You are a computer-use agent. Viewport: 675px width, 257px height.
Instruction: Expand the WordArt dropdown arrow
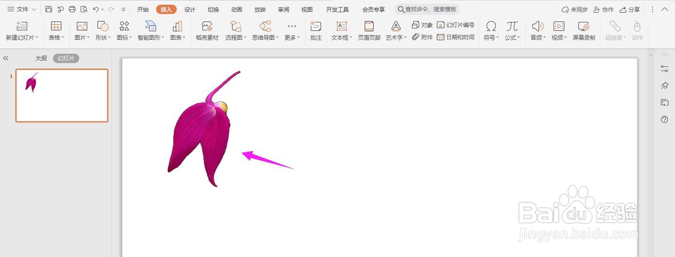point(405,38)
